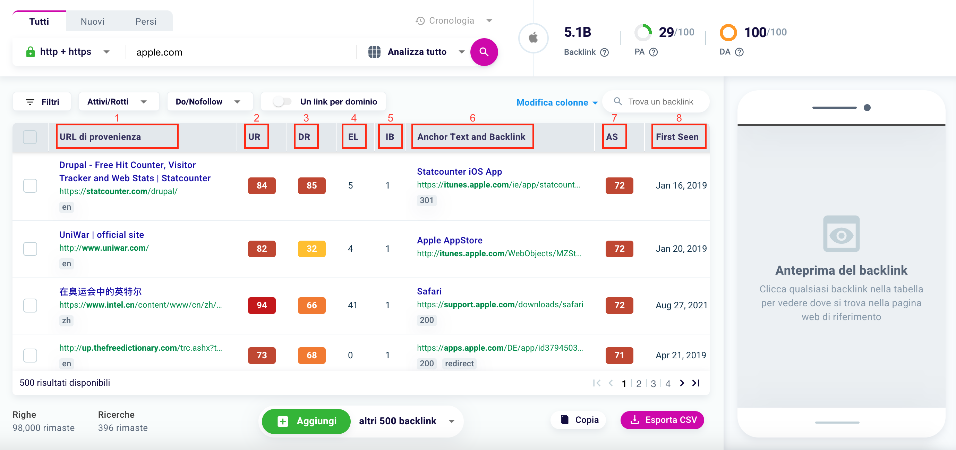Click the Analizza tutto grid icon
Image resolution: width=956 pixels, height=450 pixels.
tap(374, 52)
